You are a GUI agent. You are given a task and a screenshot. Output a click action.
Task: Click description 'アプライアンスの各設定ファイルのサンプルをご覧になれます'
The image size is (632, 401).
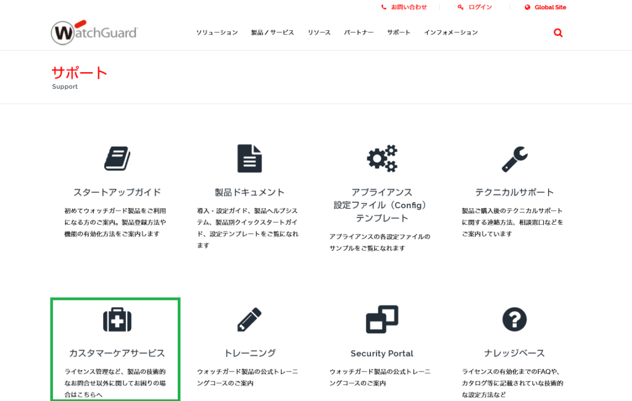pyautogui.click(x=380, y=242)
